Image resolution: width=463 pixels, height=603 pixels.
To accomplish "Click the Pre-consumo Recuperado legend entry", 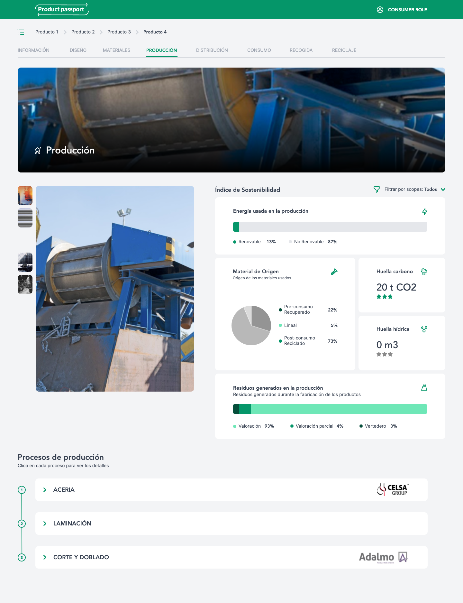I will (x=308, y=310).
